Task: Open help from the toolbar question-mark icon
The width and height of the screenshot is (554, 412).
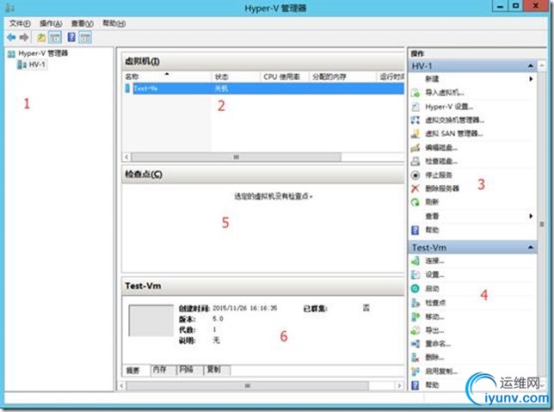Action: point(71,37)
